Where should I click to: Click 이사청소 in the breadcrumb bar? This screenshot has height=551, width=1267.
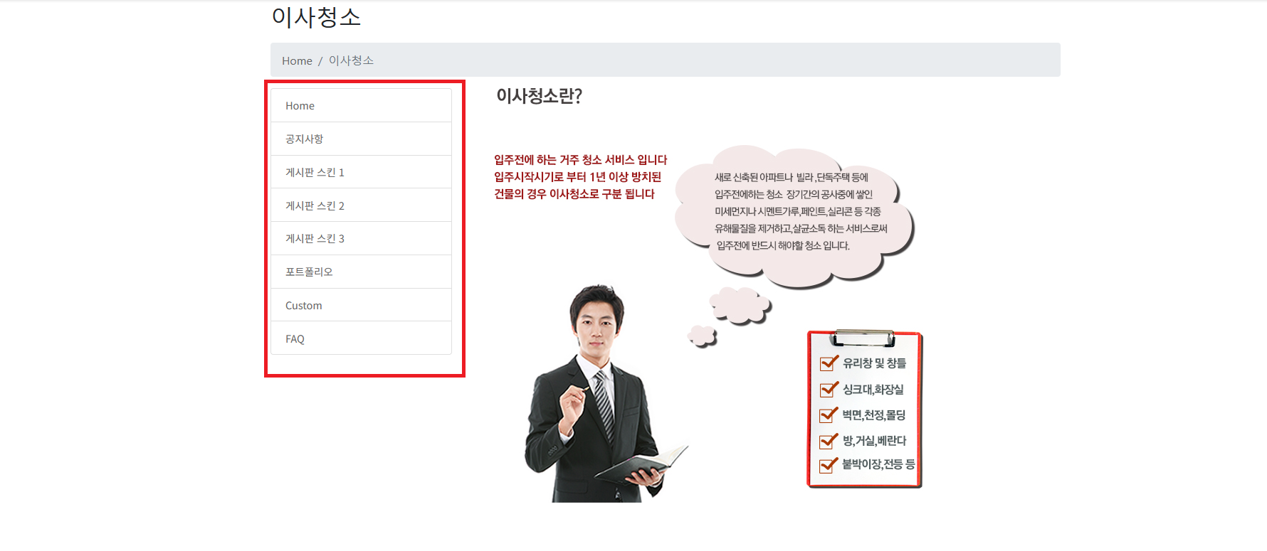(x=351, y=61)
